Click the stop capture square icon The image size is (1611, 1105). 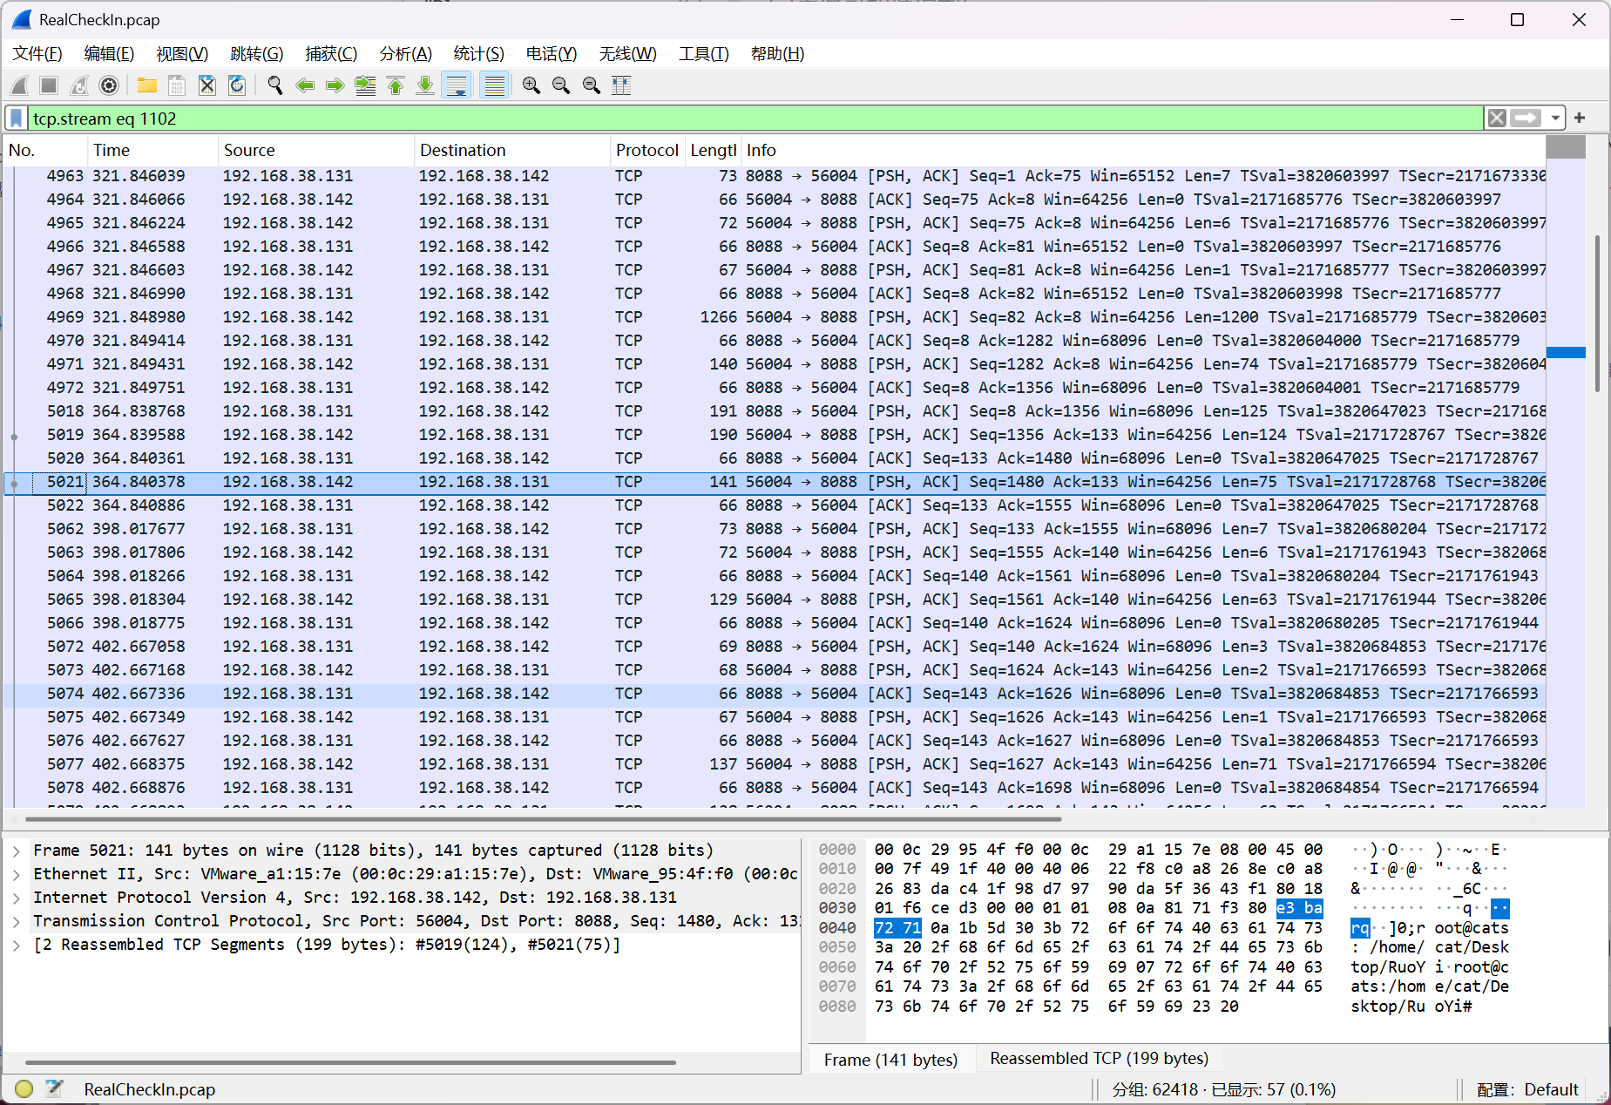[x=49, y=85]
